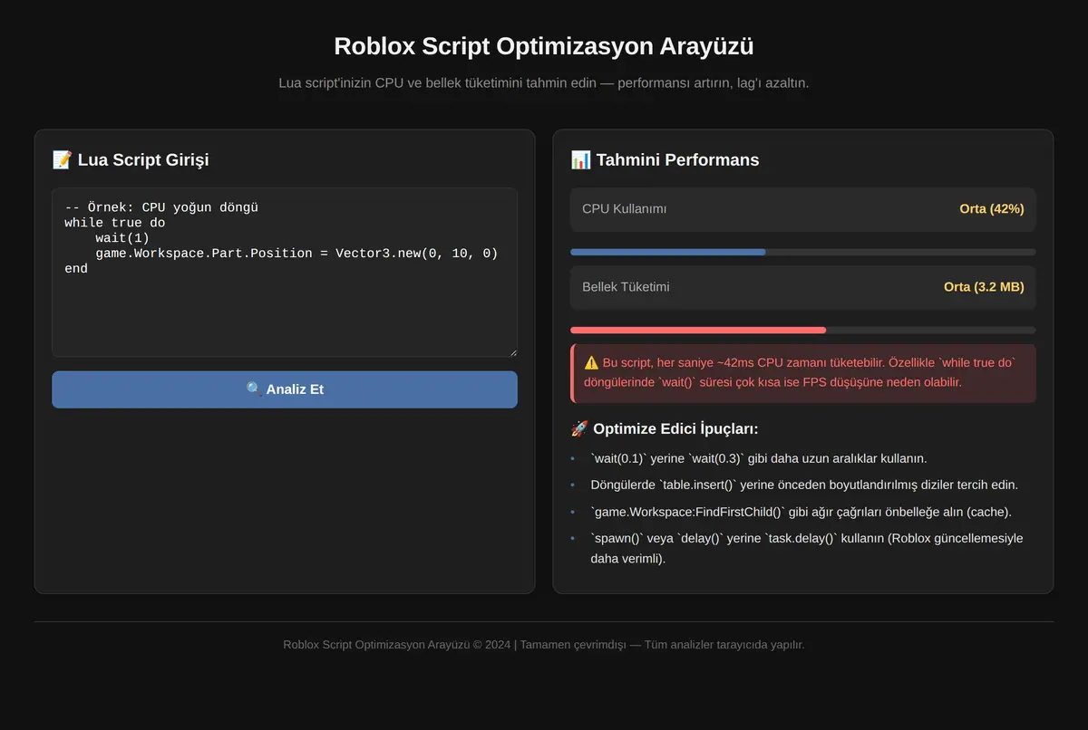Click the subtitle about CPU ve bellek tüketimini
The image size is (1088, 730).
(544, 83)
